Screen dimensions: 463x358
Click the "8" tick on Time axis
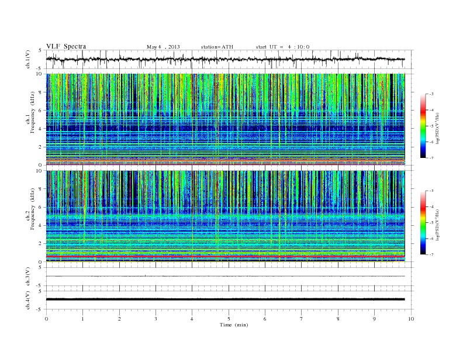(x=338, y=319)
